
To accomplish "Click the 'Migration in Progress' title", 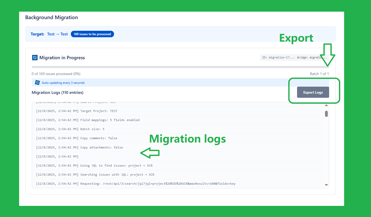I will click(x=62, y=58).
